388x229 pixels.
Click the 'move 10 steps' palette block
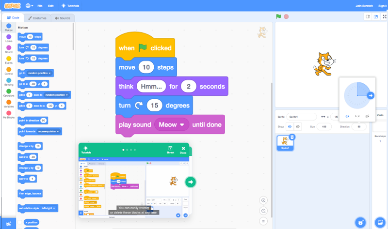[30, 37]
